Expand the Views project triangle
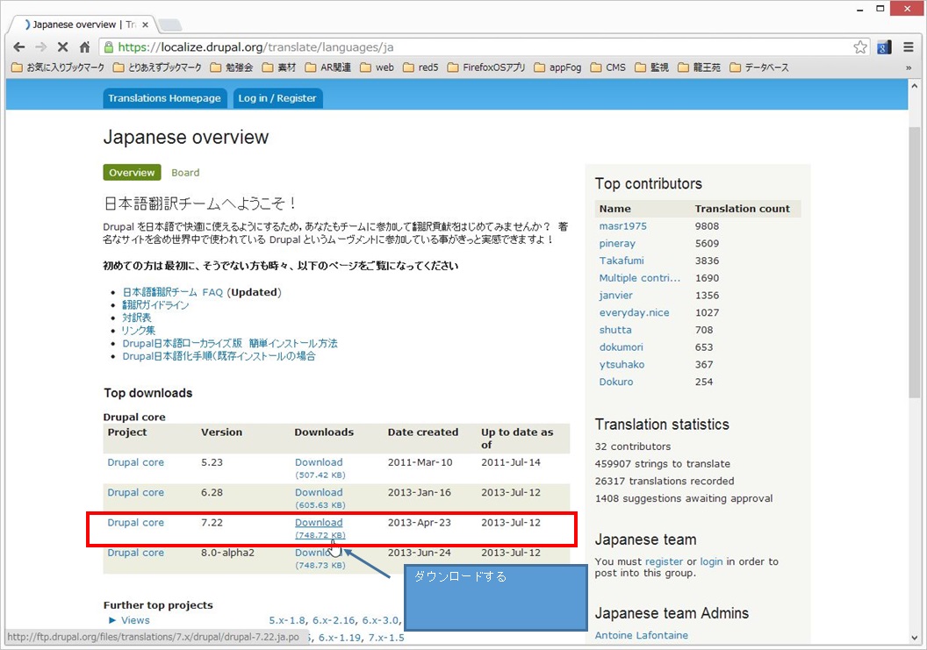The image size is (927, 650). pos(112,620)
